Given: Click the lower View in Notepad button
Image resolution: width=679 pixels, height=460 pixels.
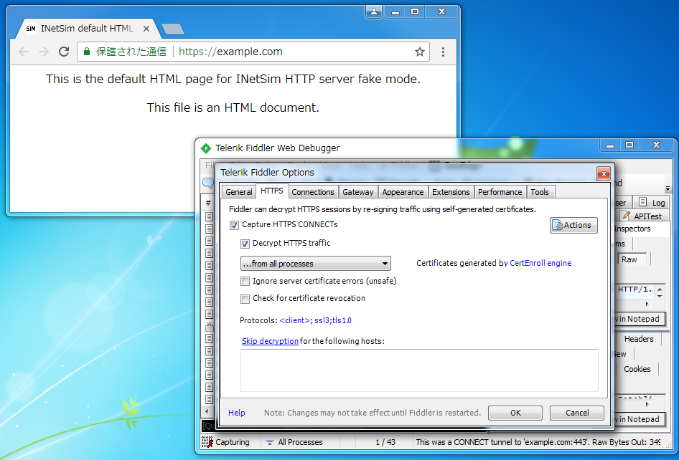Looking at the screenshot, I should 639,419.
